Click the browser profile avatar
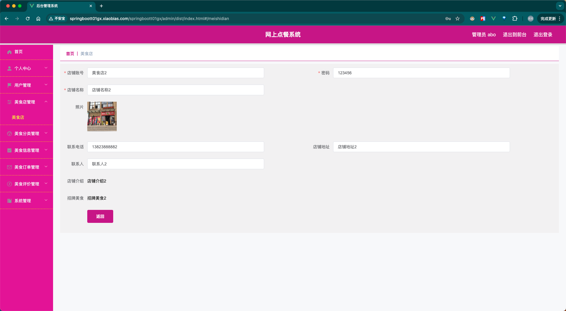Screen dimensions: 566x311 531,19
